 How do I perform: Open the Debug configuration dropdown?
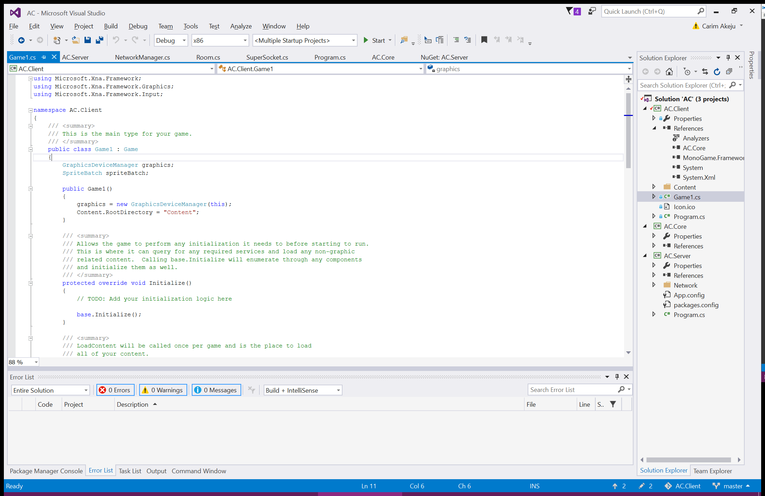(x=171, y=40)
